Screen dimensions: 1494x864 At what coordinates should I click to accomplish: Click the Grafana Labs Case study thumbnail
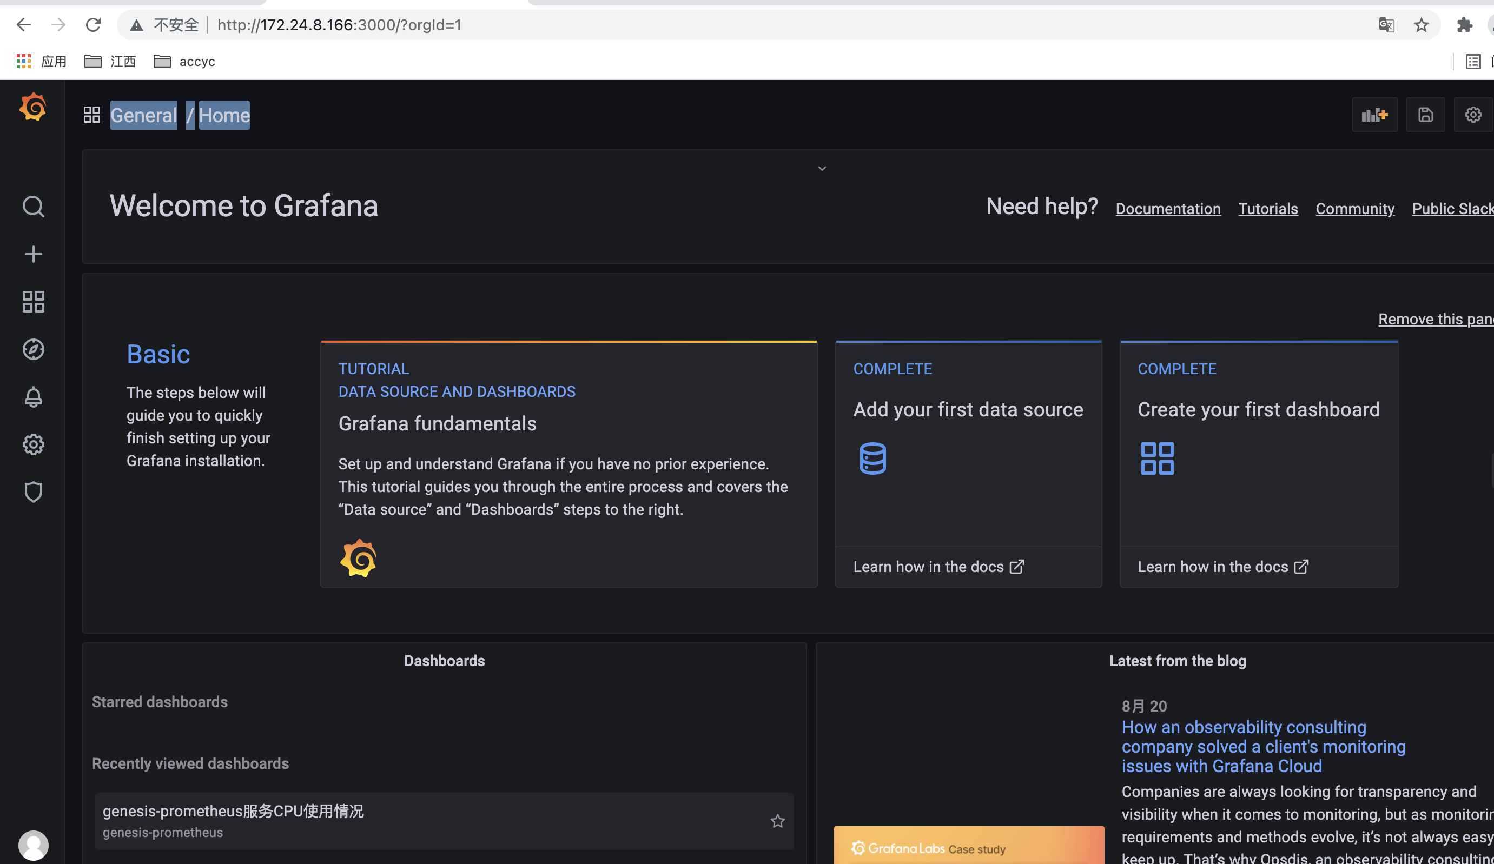click(x=969, y=845)
